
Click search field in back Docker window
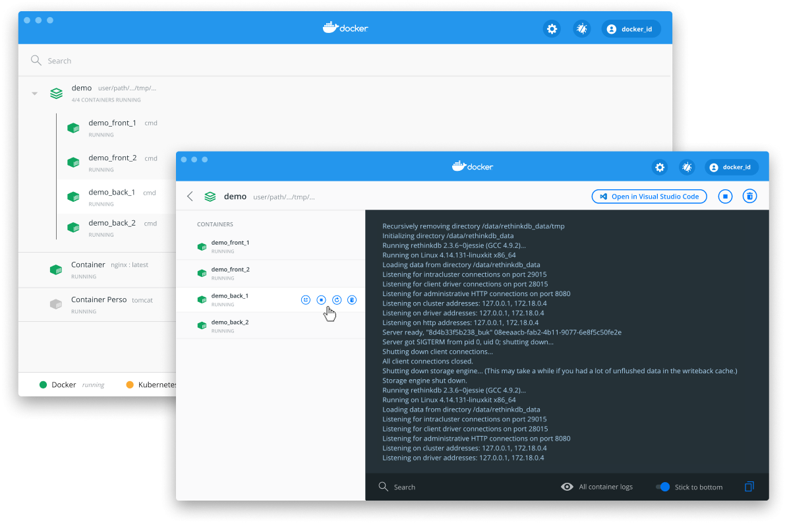tap(345, 61)
